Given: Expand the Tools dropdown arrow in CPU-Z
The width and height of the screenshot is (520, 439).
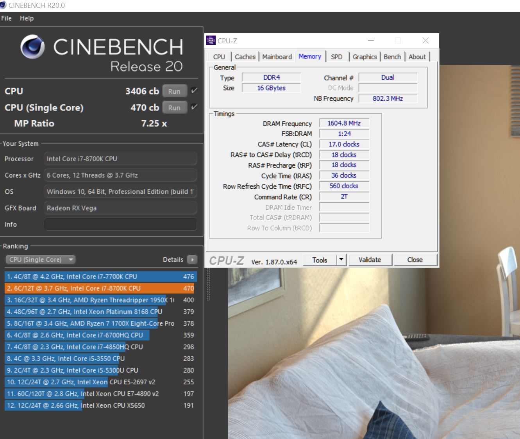Looking at the screenshot, I should 341,260.
